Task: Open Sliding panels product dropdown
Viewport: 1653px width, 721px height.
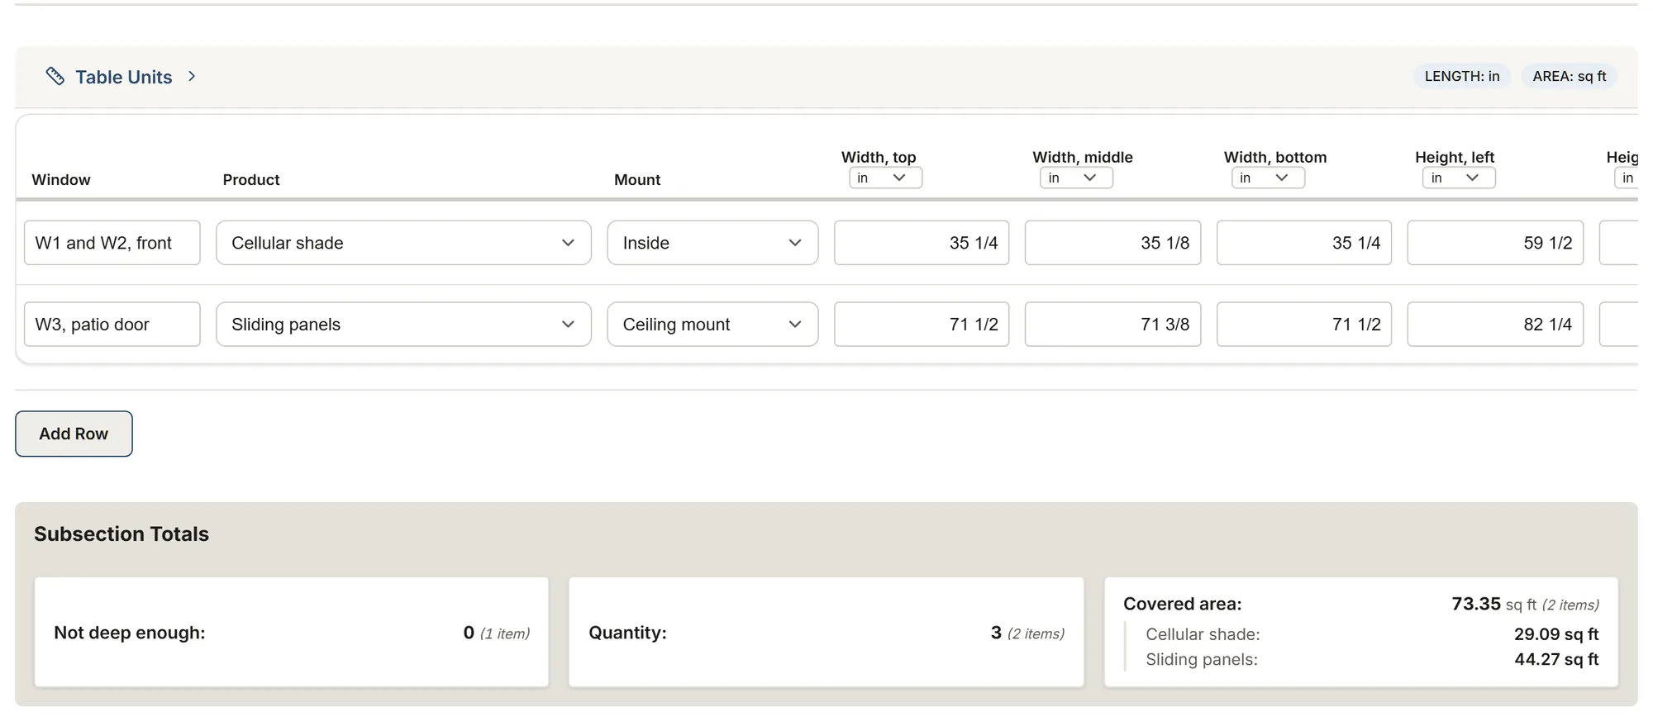Action: [403, 324]
